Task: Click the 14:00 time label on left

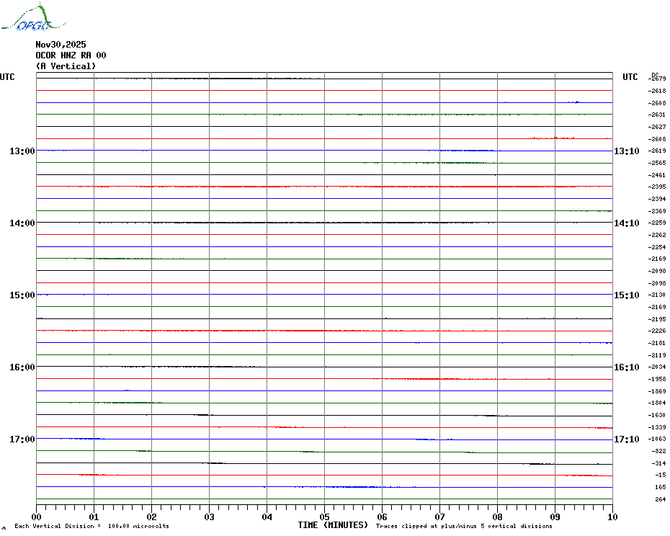Action: pyautogui.click(x=22, y=223)
